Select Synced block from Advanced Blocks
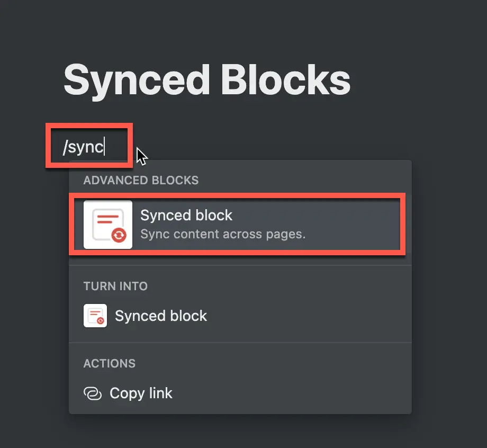Image resolution: width=487 pixels, height=448 pixels. click(237, 225)
